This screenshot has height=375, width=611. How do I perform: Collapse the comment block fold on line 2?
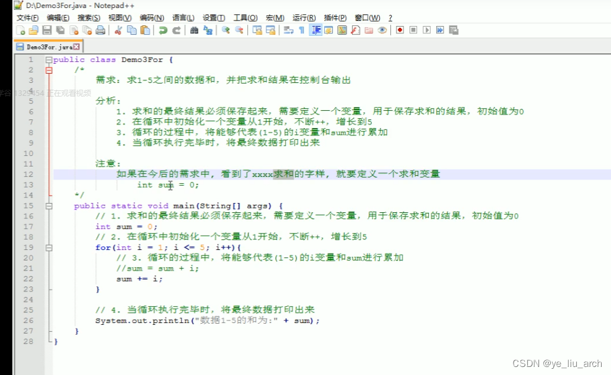49,71
